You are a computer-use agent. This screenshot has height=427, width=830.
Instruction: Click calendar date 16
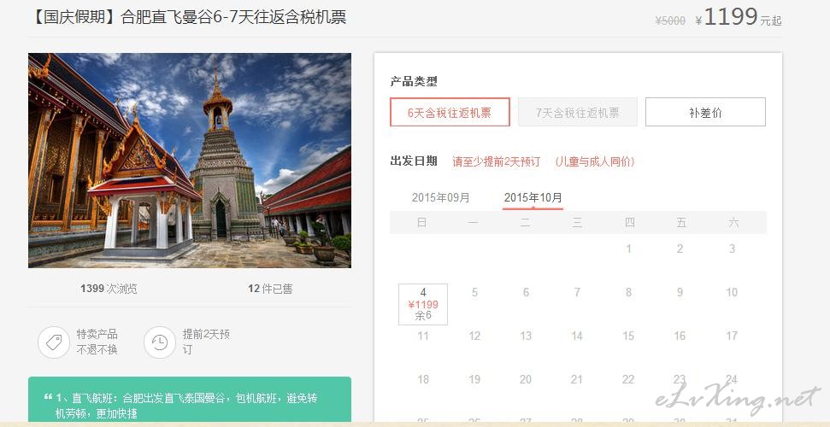point(680,336)
